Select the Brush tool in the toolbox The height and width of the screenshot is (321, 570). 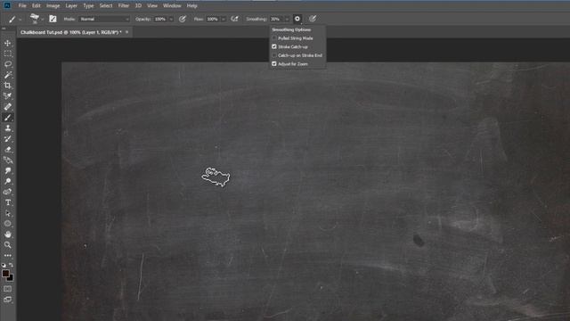[x=8, y=117]
